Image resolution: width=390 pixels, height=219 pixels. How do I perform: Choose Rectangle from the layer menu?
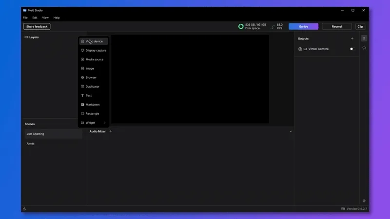click(x=94, y=113)
